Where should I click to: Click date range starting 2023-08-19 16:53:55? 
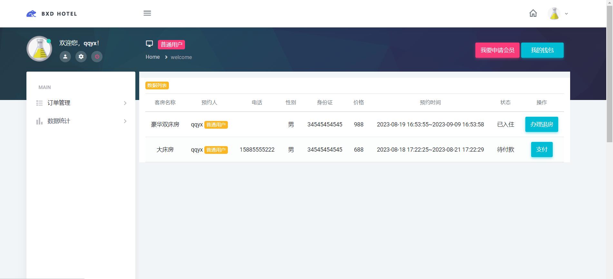(430, 125)
